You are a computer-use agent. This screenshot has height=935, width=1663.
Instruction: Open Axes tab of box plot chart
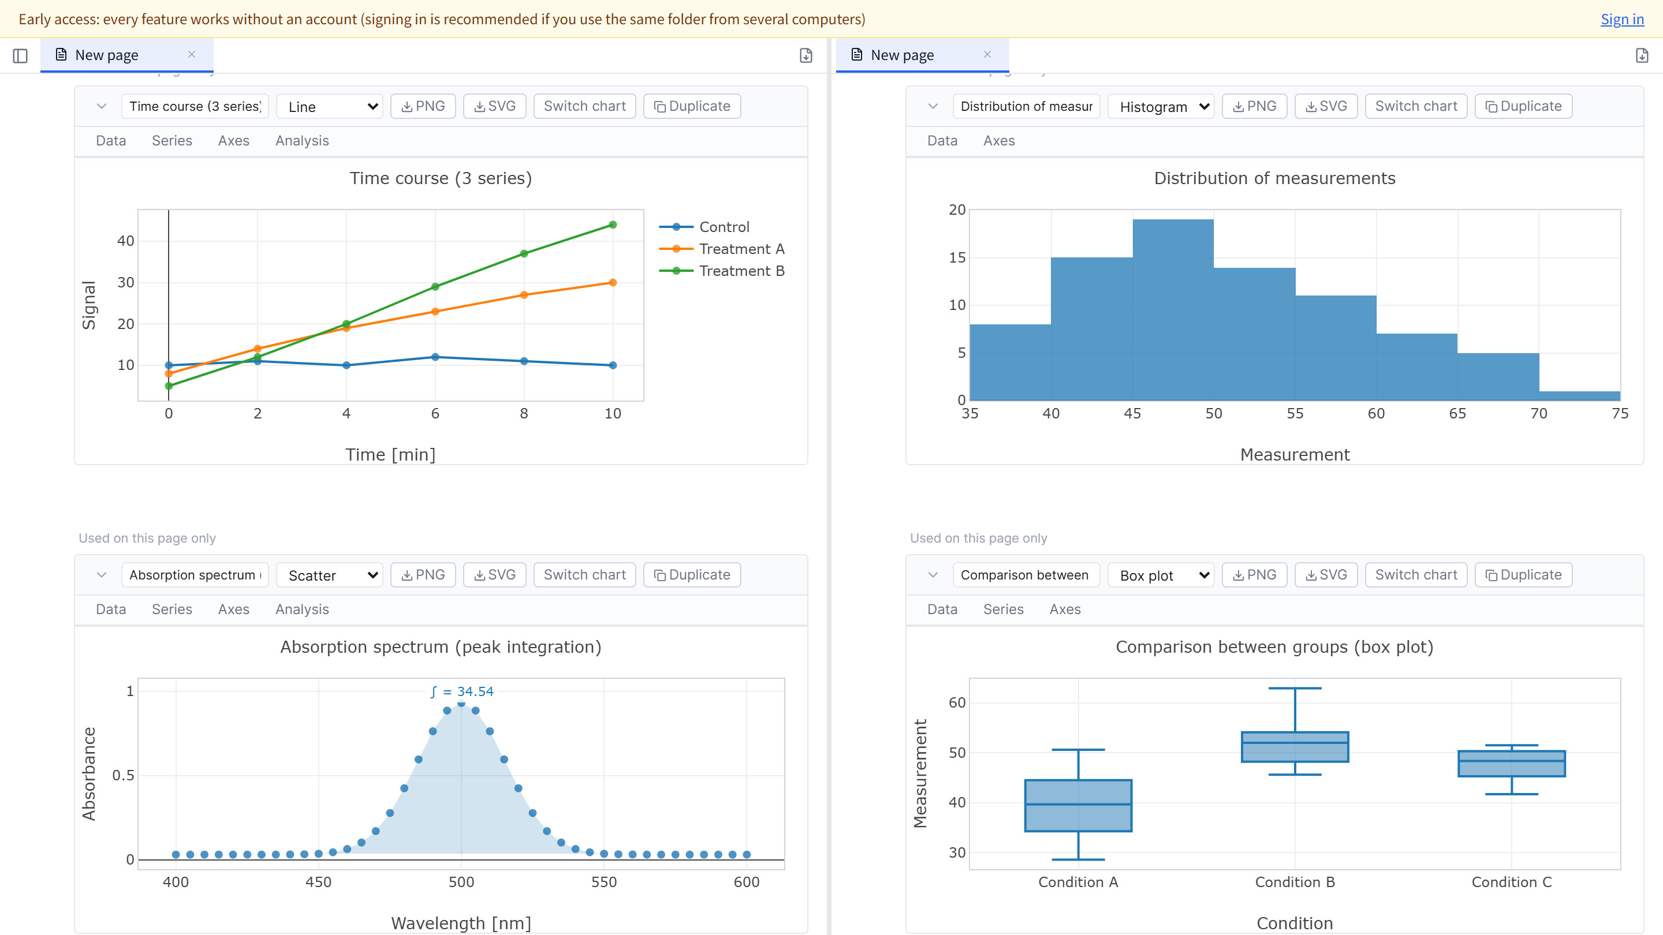1065,609
